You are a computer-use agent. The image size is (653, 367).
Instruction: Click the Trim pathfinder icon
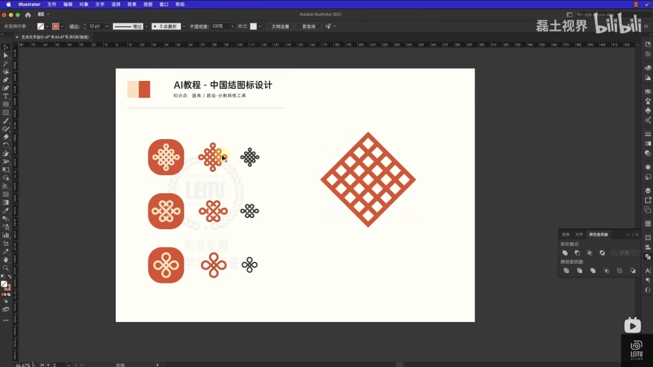pos(580,271)
